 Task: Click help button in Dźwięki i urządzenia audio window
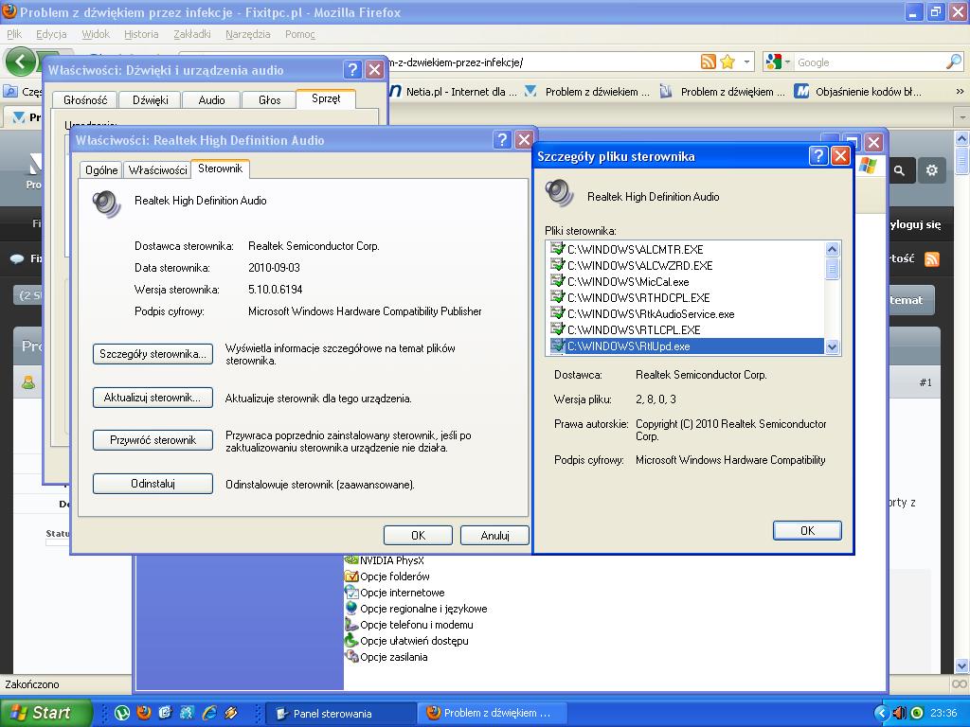pos(352,69)
